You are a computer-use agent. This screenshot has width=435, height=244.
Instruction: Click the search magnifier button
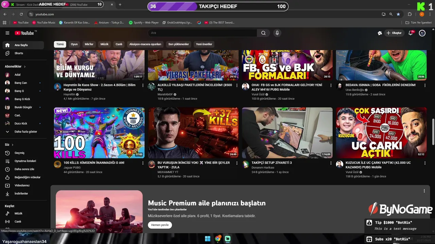click(x=263, y=33)
